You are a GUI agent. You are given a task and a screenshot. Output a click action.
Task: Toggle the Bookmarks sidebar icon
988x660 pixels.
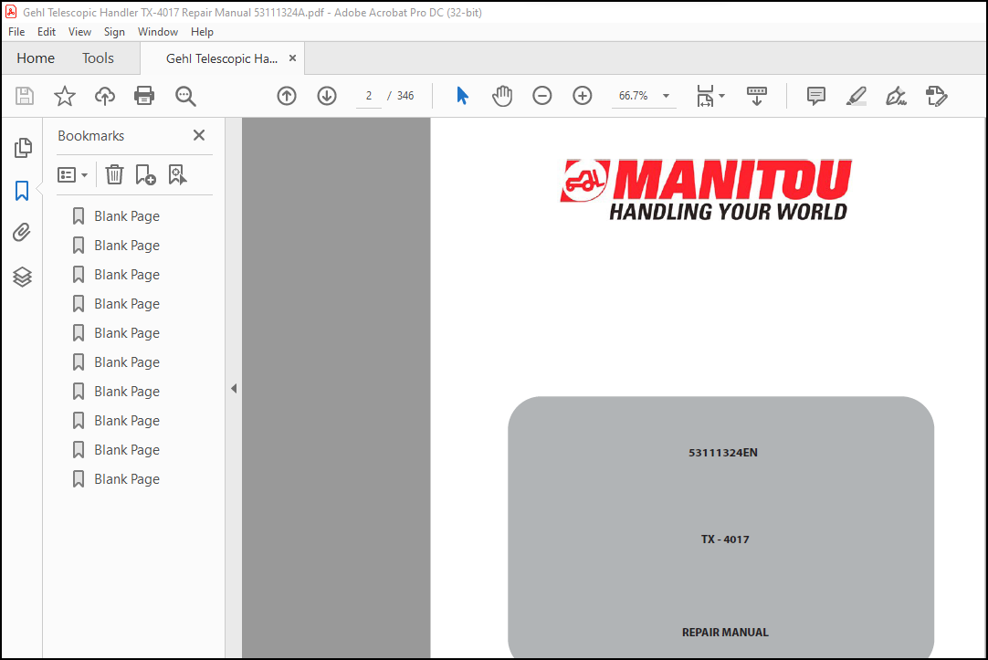[x=22, y=191]
